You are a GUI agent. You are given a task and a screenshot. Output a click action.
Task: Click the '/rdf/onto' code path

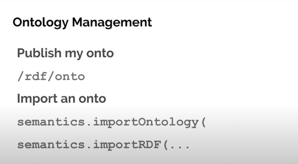(x=51, y=76)
